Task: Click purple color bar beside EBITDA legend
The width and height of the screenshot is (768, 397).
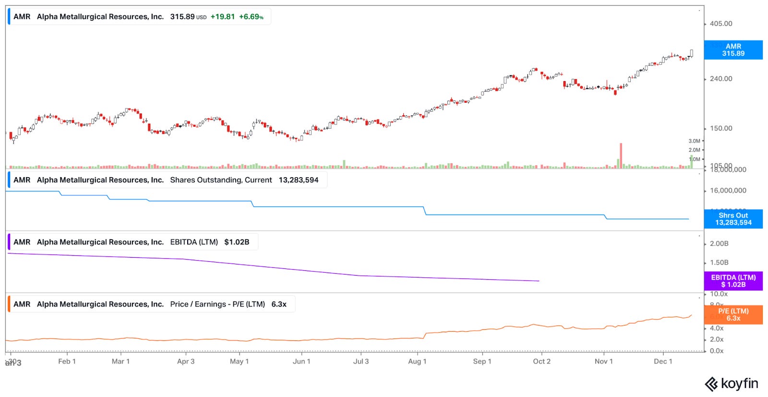Action: (9, 242)
